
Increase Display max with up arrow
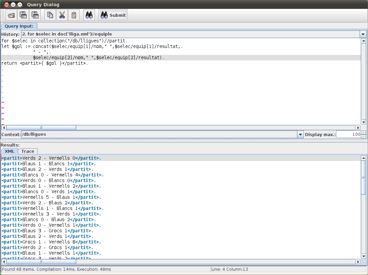363,133
